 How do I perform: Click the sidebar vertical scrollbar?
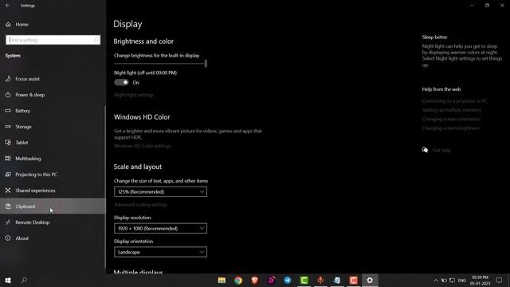(104, 187)
